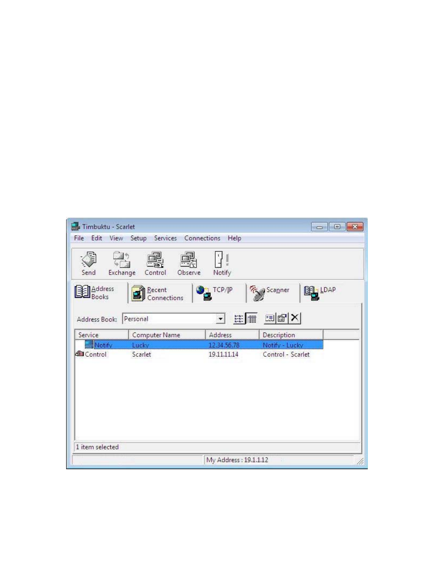Start a Control session from the toolbar
The width and height of the screenshot is (438, 567).
pyautogui.click(x=155, y=264)
